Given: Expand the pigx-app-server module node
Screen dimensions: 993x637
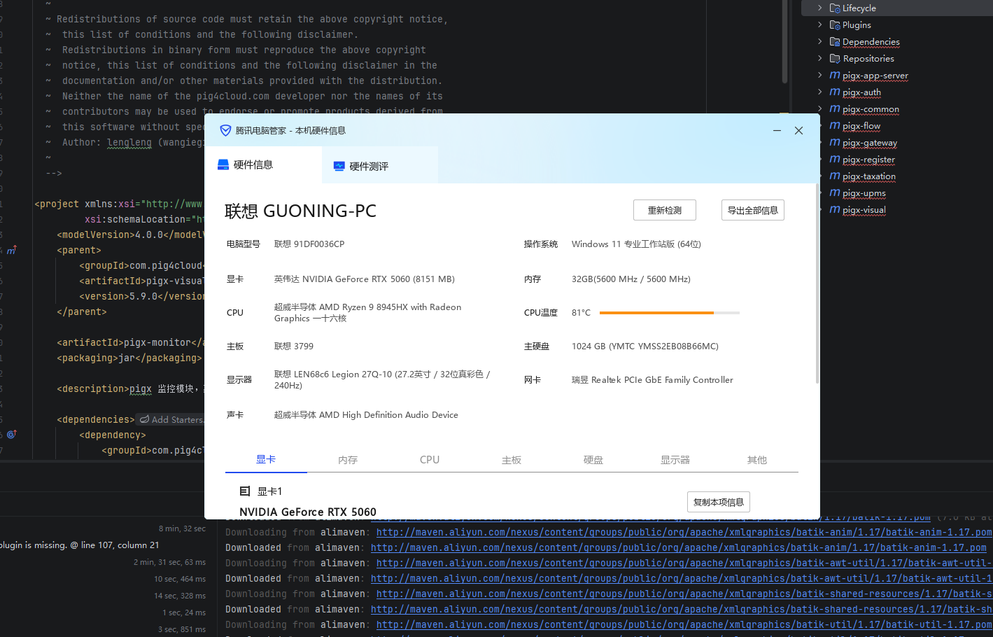Looking at the screenshot, I should (x=820, y=76).
